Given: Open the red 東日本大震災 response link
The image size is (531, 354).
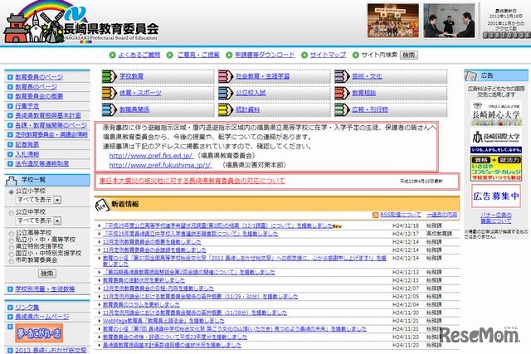Looking at the screenshot, I should [x=192, y=181].
